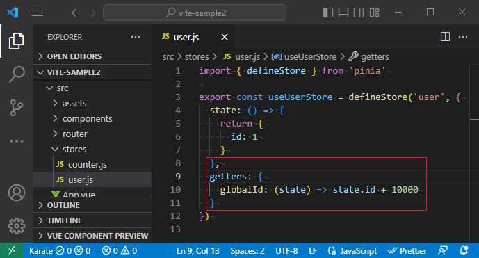The width and height of the screenshot is (479, 258).
Task: Collapse the VITE-SAMPLE2 folder section
Action: (92, 72)
